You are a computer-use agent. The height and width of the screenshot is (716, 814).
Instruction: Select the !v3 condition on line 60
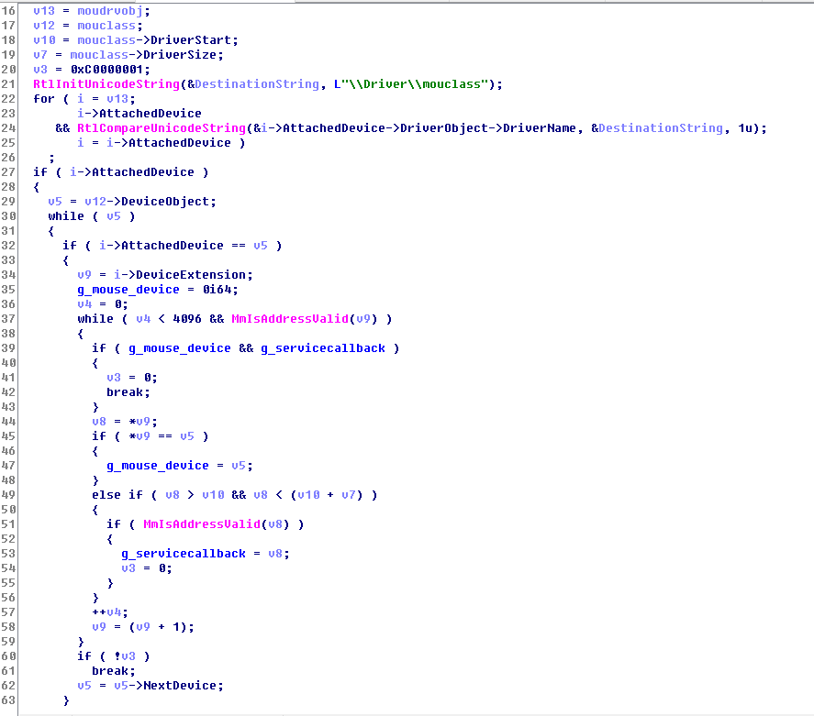125,656
